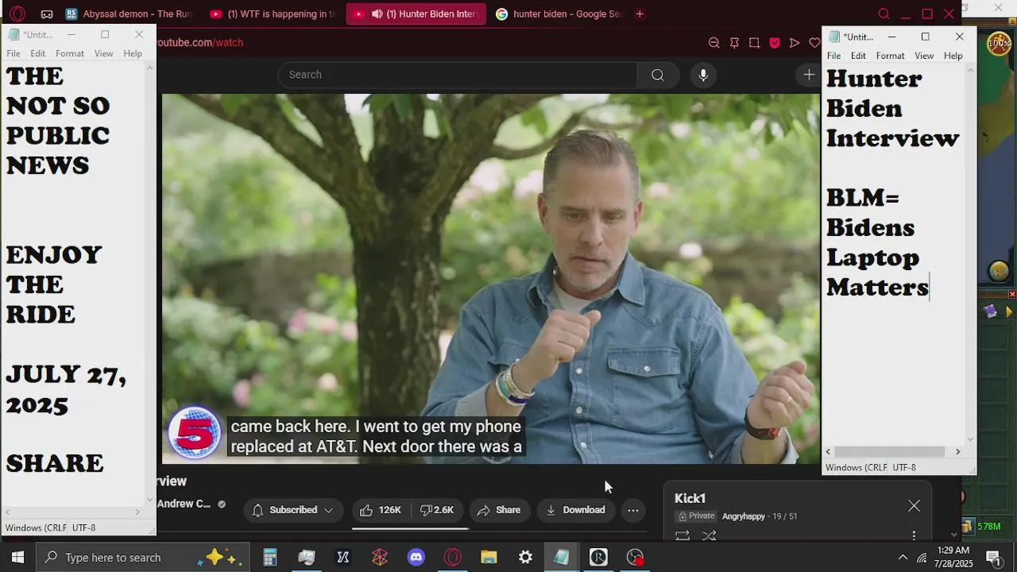Image resolution: width=1017 pixels, height=572 pixels.
Task: Show hidden system tray icons
Action: click(x=903, y=557)
